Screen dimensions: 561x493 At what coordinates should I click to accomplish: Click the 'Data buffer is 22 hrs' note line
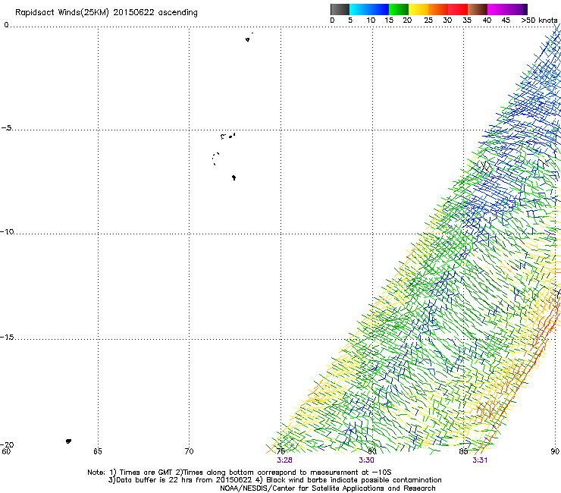coord(274,480)
